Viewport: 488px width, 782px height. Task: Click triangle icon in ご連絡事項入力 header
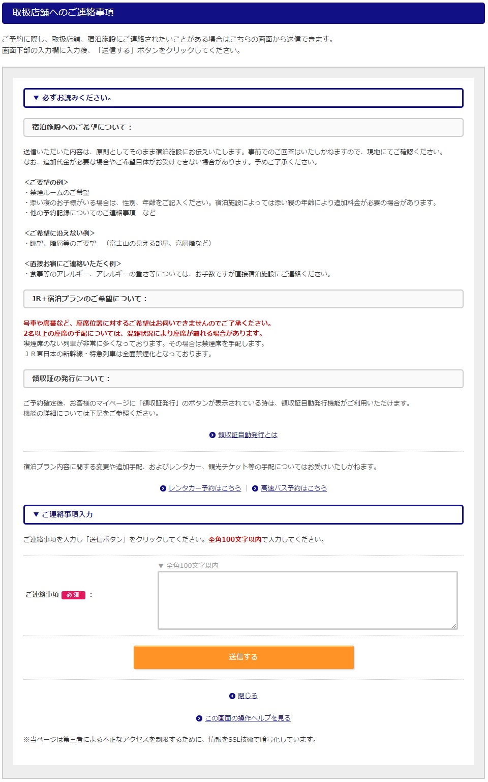(x=36, y=514)
